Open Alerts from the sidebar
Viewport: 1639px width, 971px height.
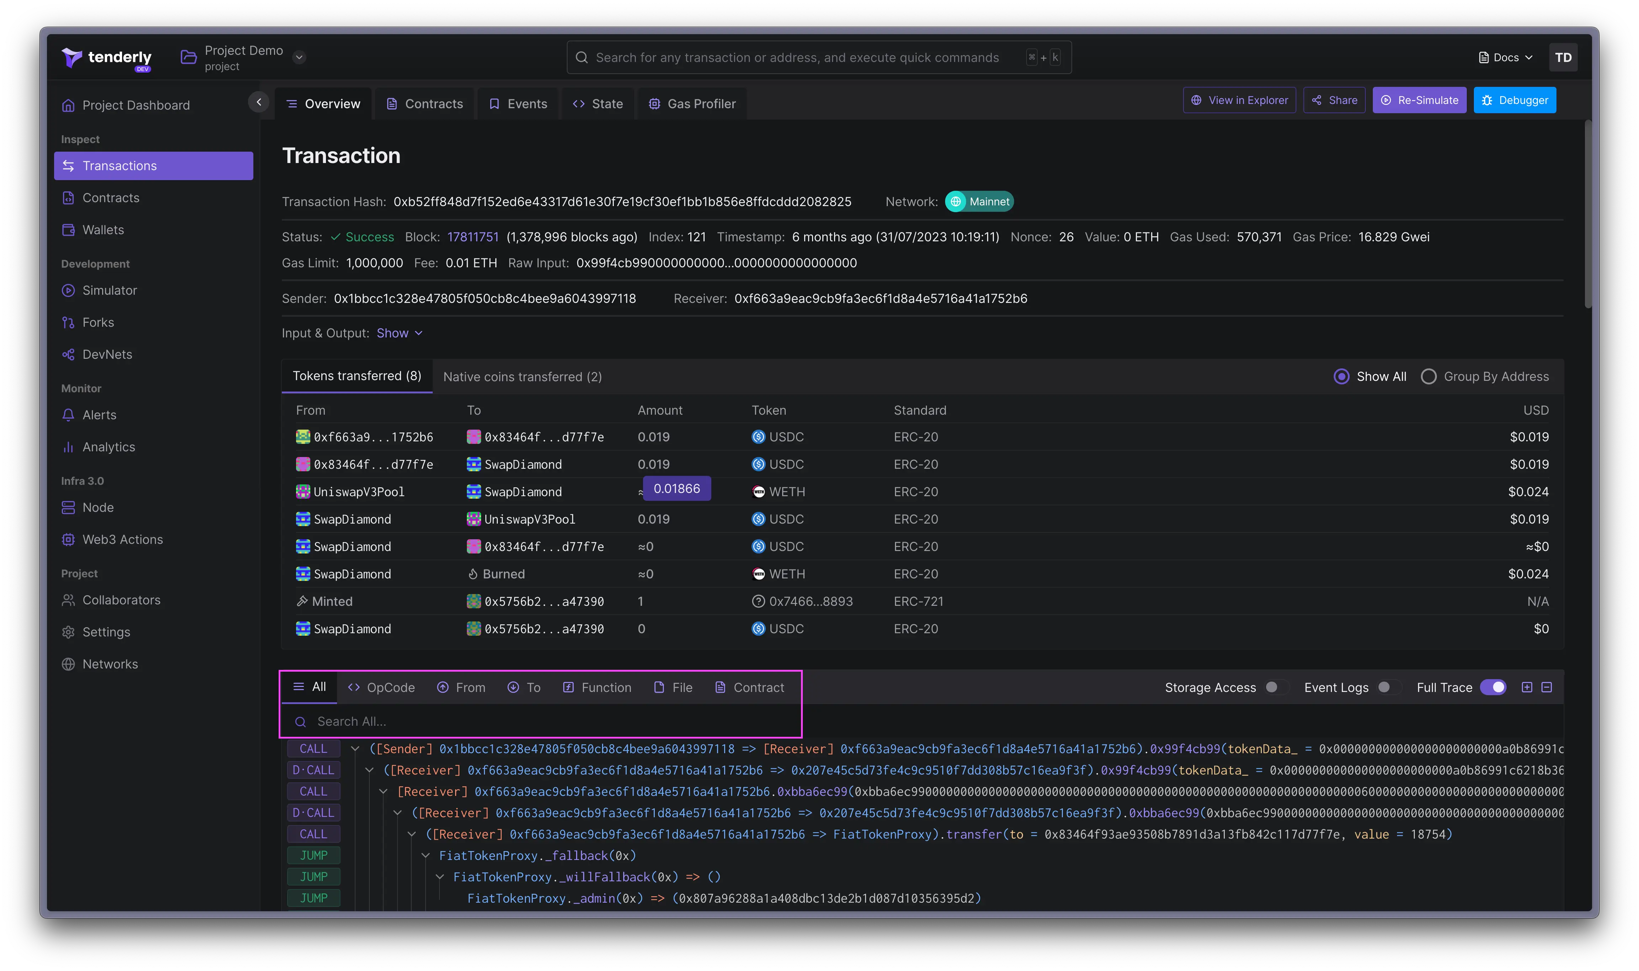(99, 414)
